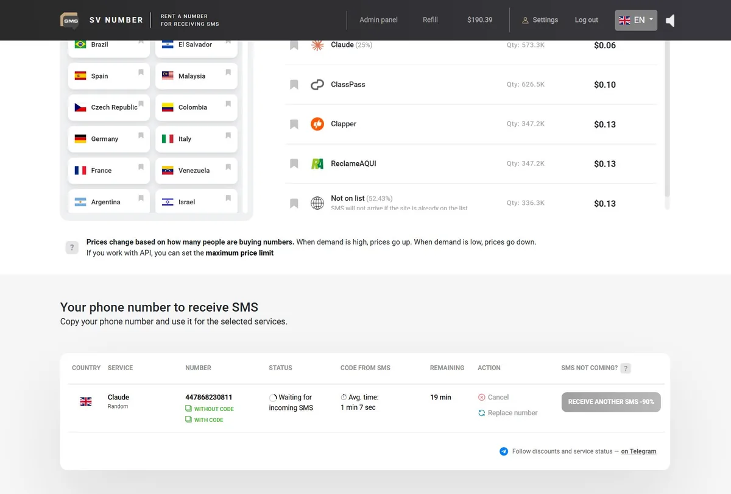Click the question mark beside price info

point(72,248)
